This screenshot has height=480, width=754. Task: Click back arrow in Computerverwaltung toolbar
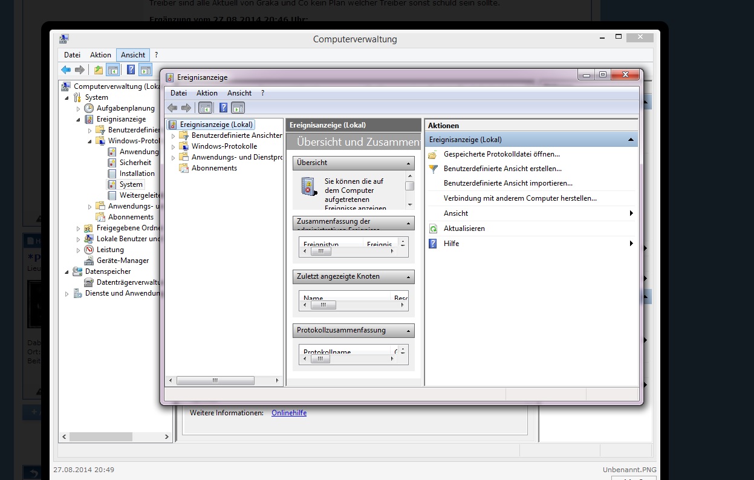(66, 70)
